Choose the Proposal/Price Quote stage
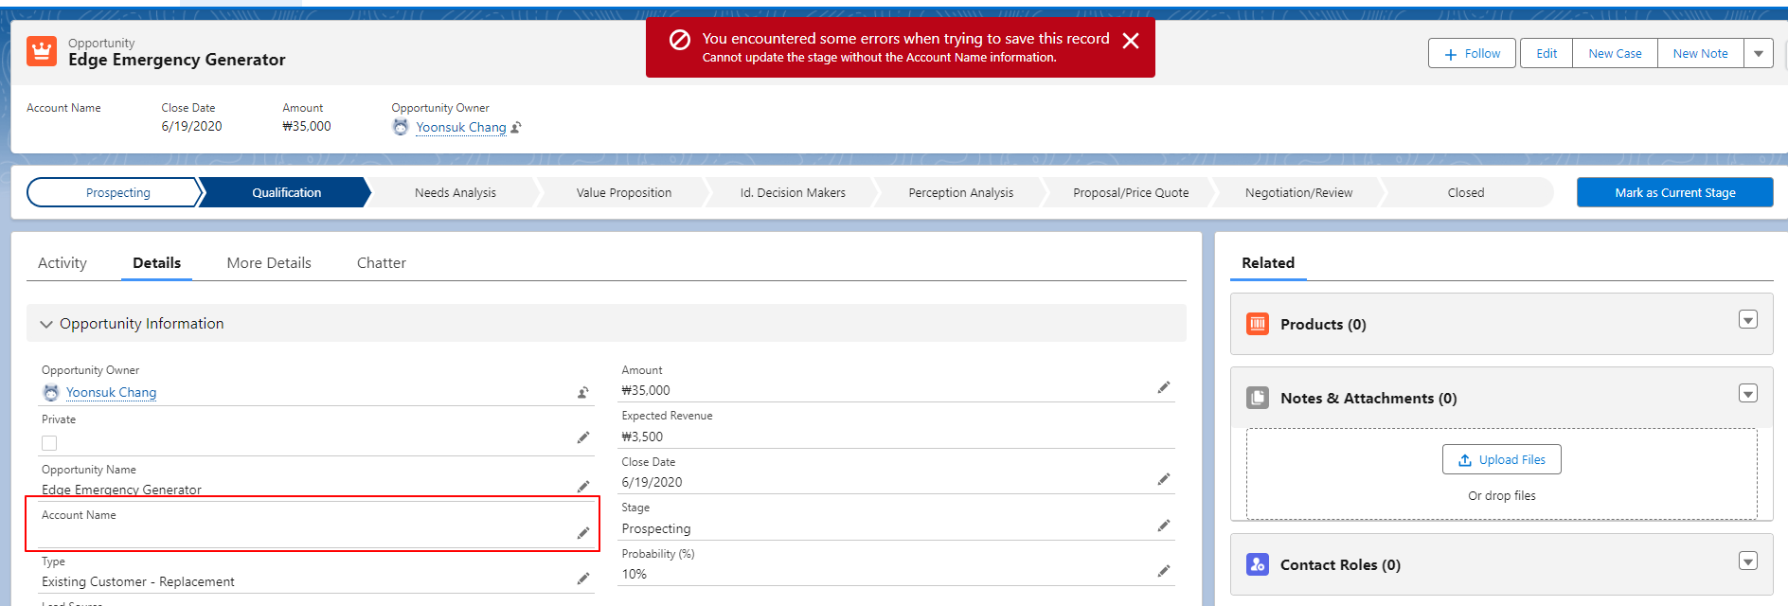 [x=1131, y=192]
